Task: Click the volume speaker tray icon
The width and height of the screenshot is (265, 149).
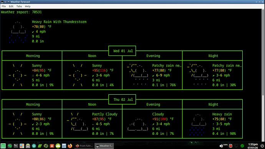Action: [221, 146]
